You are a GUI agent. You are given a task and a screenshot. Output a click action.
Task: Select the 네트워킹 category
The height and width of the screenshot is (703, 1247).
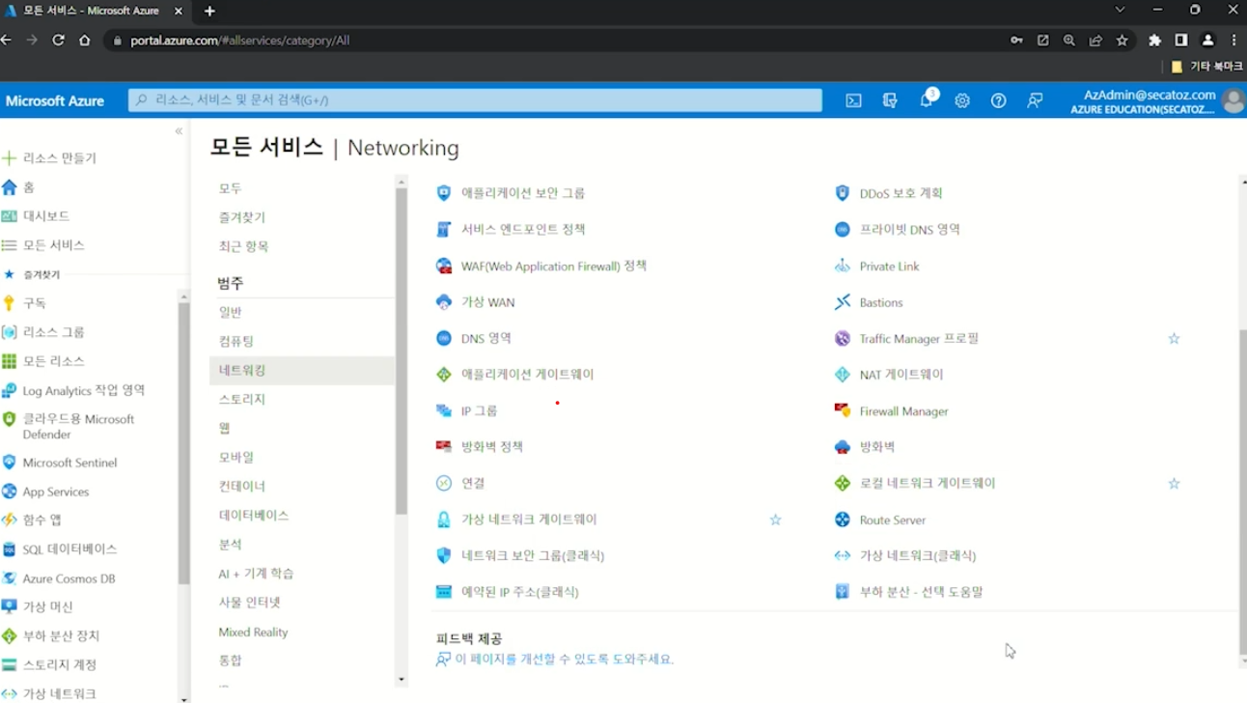301,370
